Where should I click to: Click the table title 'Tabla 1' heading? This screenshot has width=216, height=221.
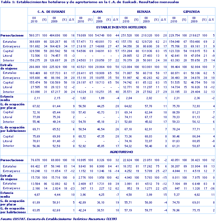point(90,2)
